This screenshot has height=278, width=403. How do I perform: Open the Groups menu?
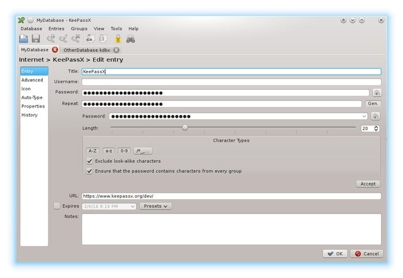coord(79,29)
